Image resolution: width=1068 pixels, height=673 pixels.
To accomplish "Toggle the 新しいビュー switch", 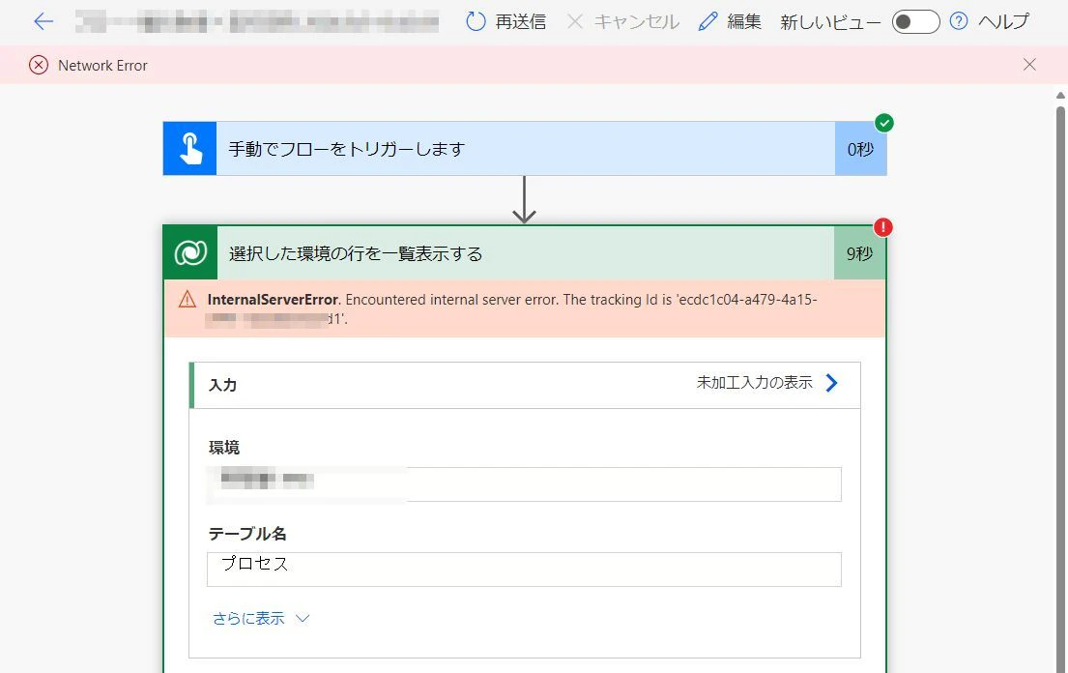I will point(915,22).
